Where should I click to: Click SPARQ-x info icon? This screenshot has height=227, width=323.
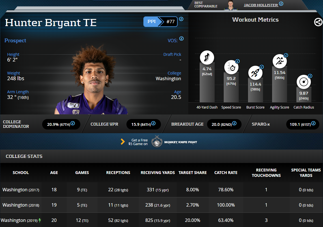tap(313, 123)
